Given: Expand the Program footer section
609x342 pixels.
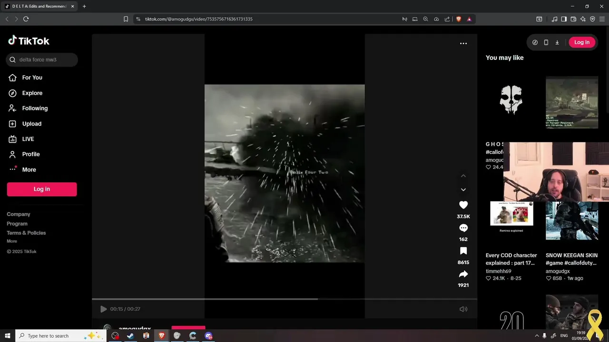Looking at the screenshot, I should coord(17,224).
